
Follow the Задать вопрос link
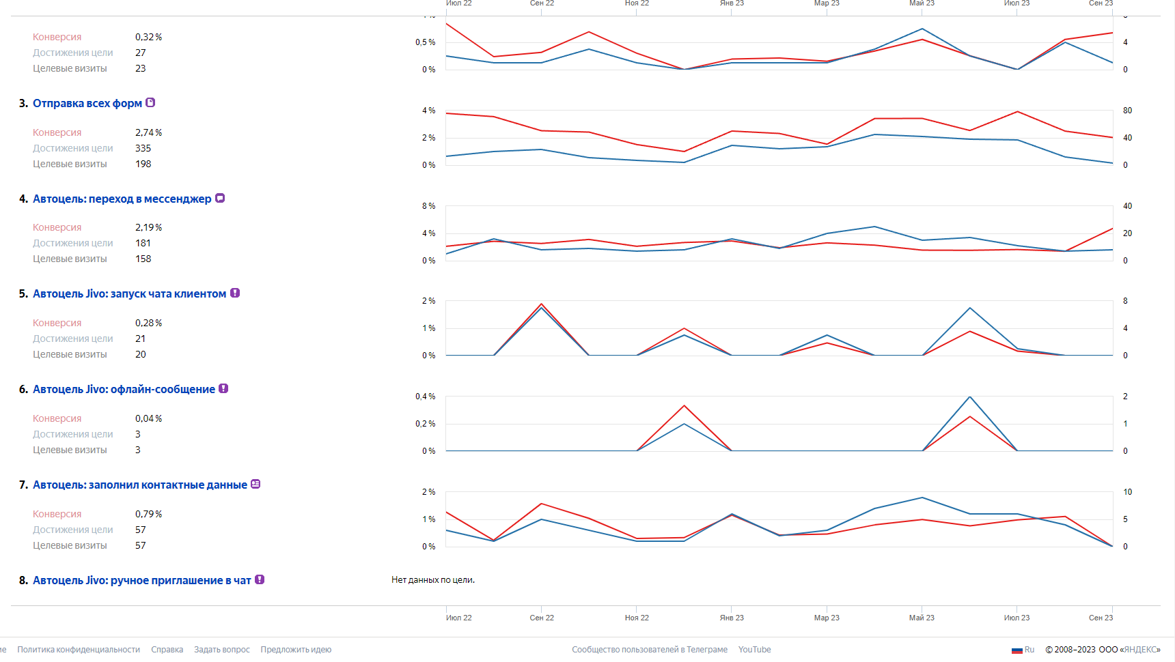click(x=222, y=650)
